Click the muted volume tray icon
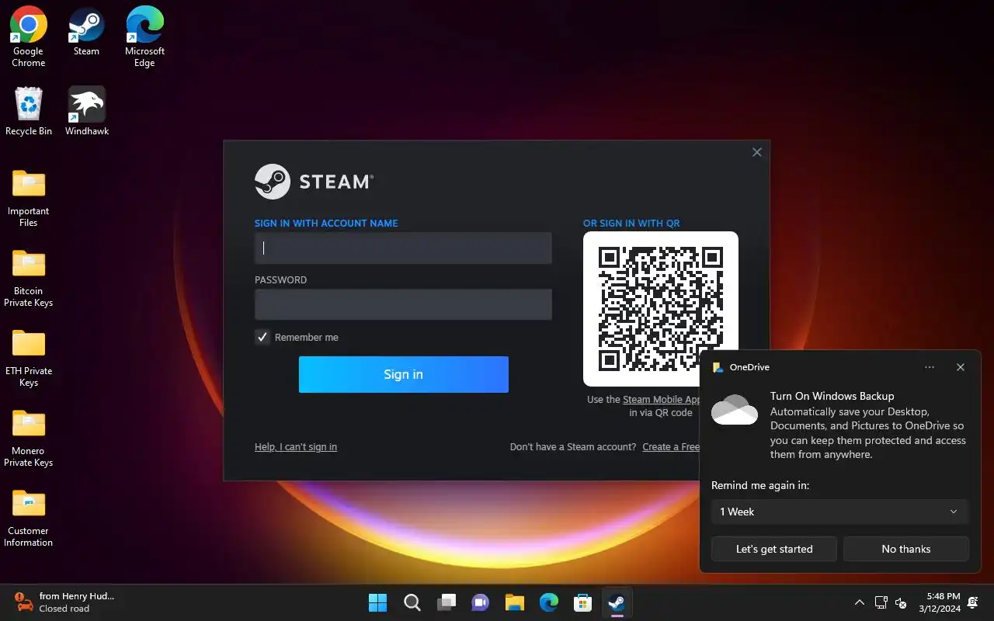Image resolution: width=994 pixels, height=621 pixels. click(902, 602)
